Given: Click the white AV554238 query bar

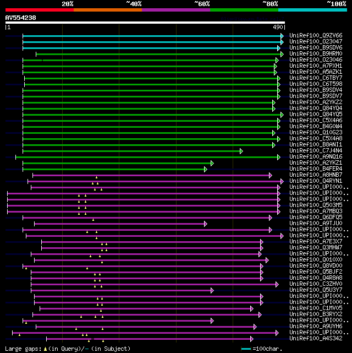Looking at the screenshot, I should 145,23.
